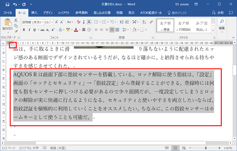Click the zoom slider handle
Screen dimensions: 237x151
(206, 148)
